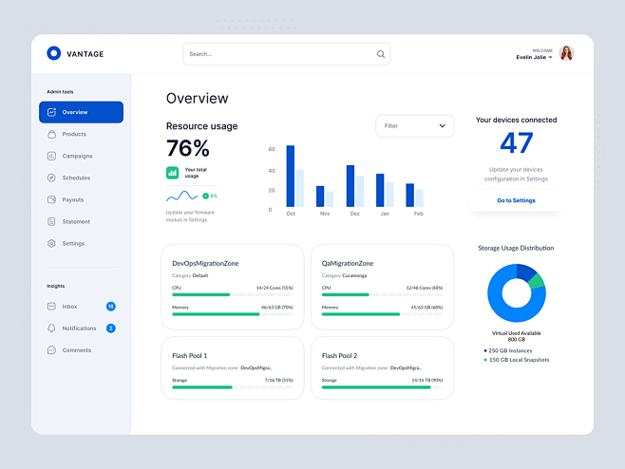625x469 pixels.
Task: Expand the Evelin Jolie account menu
Action: click(551, 58)
